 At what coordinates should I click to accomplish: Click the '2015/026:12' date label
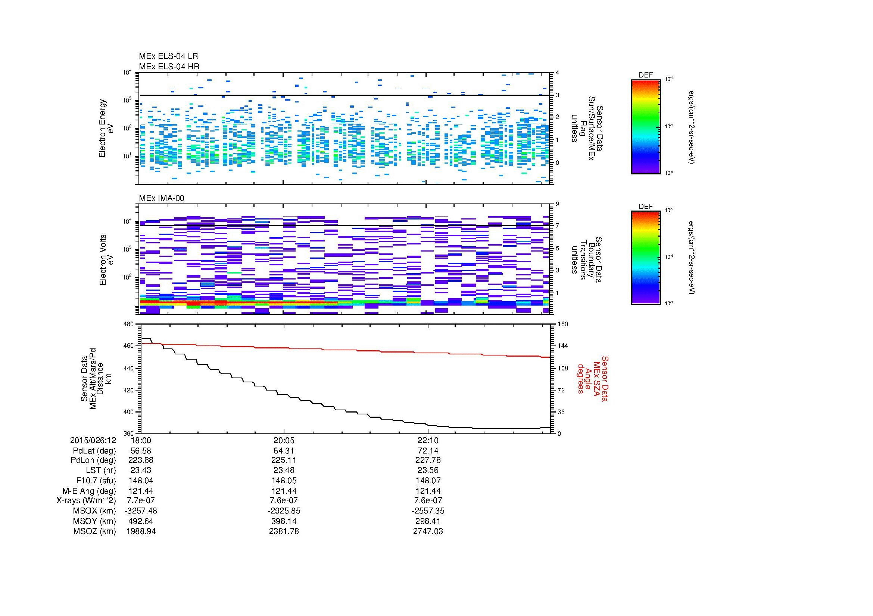[93, 440]
